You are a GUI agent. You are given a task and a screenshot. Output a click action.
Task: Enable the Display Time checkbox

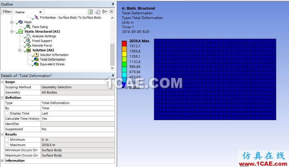[x=7, y=113]
